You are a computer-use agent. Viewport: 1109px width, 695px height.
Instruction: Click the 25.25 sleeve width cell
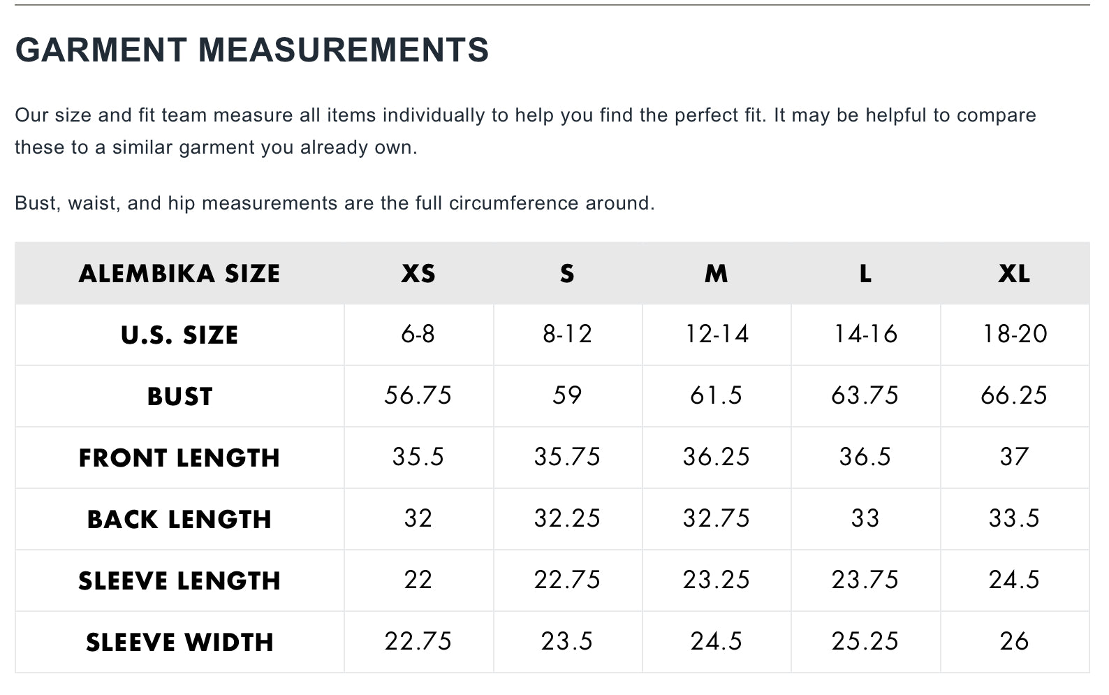(x=865, y=642)
